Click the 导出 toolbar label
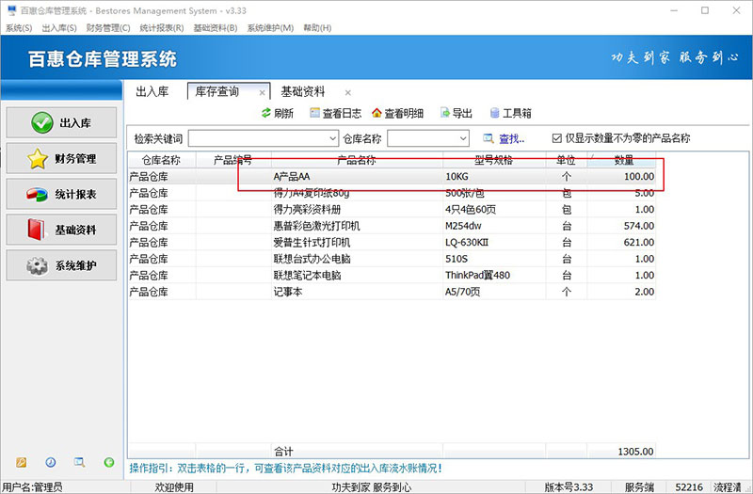753x494 pixels. click(462, 113)
